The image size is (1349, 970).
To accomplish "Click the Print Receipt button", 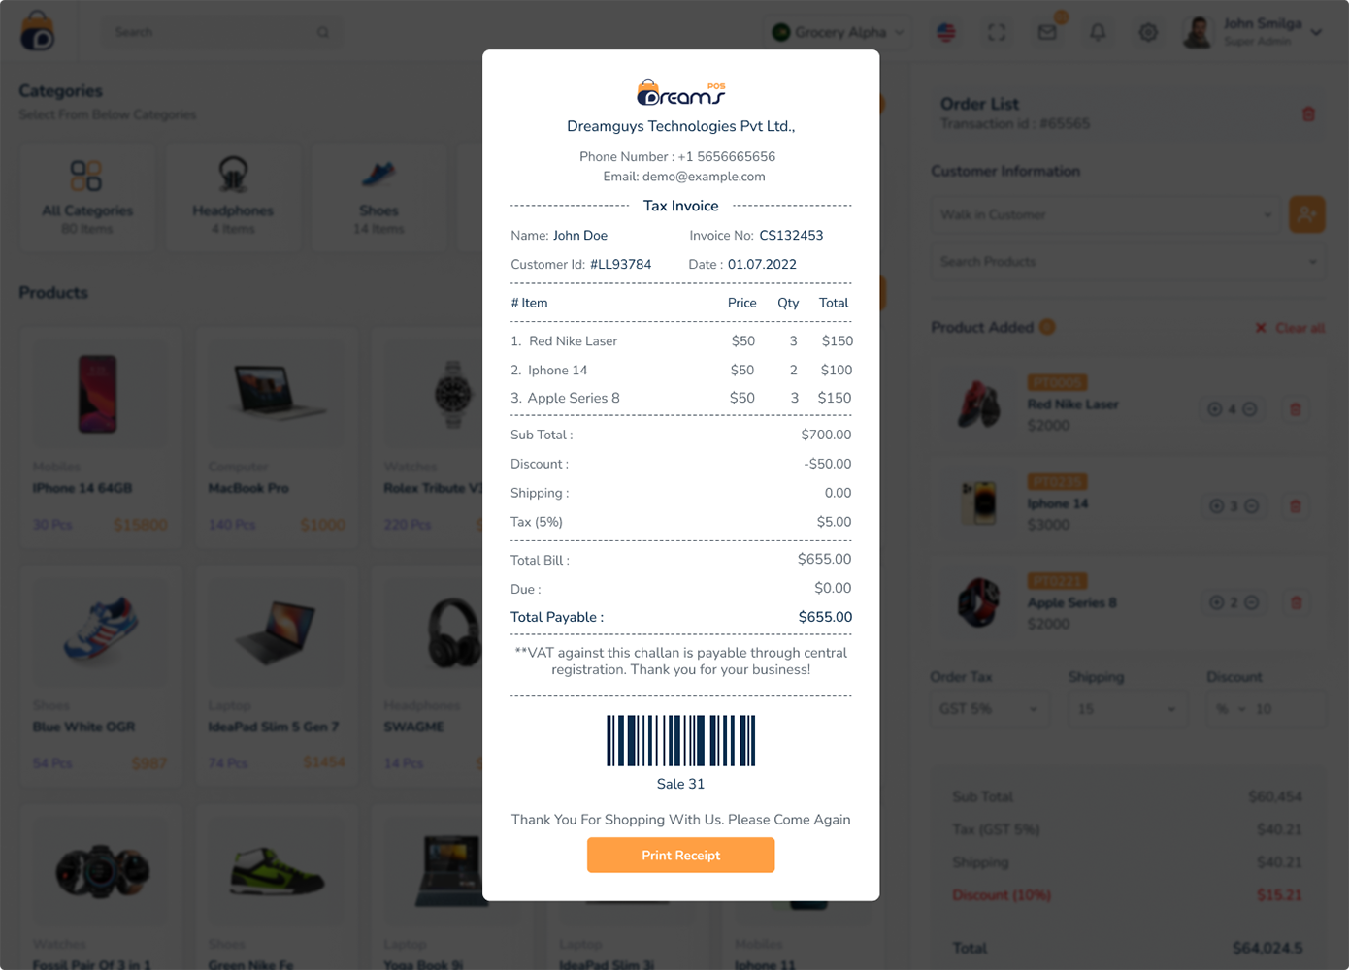I will [x=680, y=855].
